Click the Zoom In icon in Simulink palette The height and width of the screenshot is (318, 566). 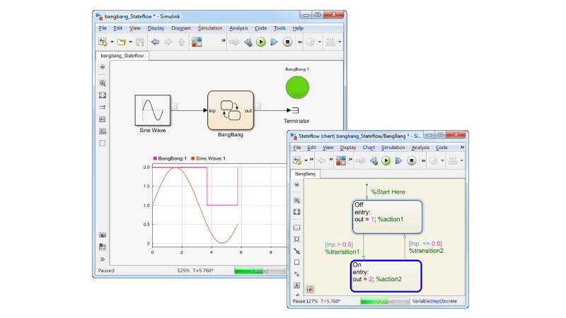point(103,83)
